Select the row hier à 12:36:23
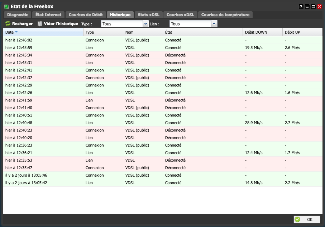The height and width of the screenshot is (227, 325). [163, 145]
